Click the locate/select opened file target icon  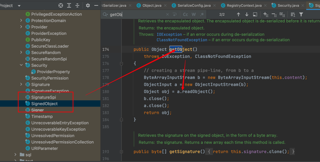pyautogui.click(x=60, y=5)
